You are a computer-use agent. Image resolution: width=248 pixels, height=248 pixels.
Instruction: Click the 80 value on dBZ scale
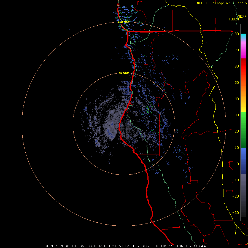point(237,34)
